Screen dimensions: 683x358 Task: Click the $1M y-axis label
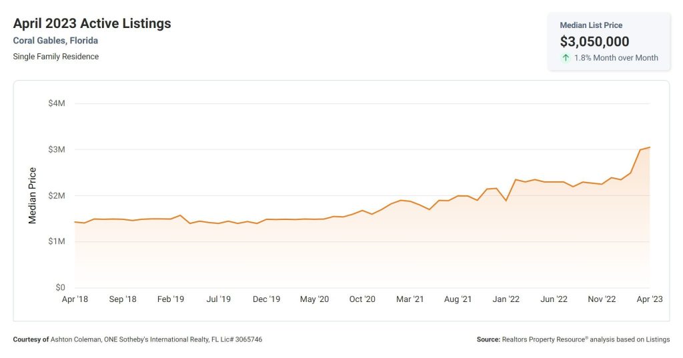pos(57,241)
